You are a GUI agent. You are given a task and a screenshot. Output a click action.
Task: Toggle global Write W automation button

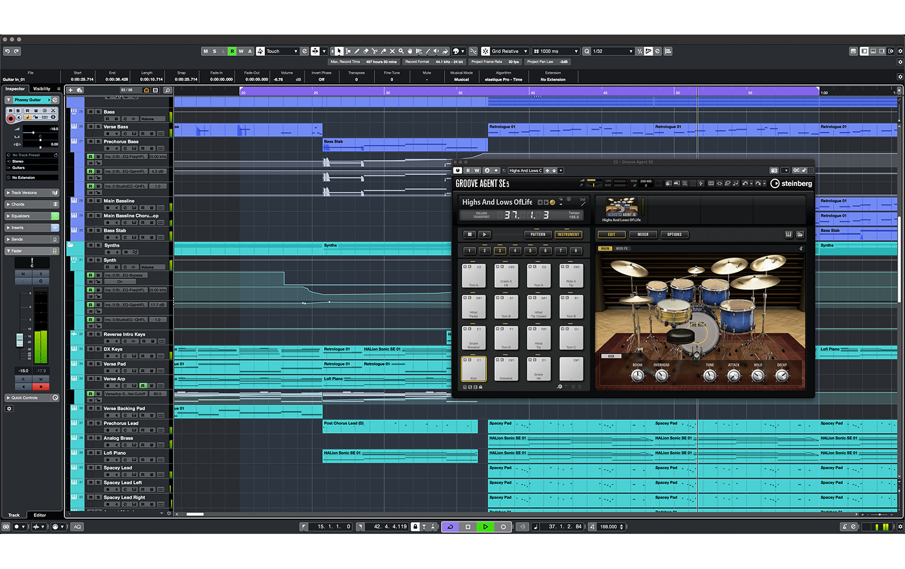pyautogui.click(x=241, y=51)
